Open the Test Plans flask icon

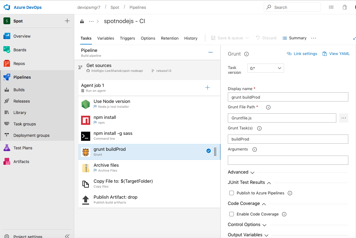[x=7, y=148]
